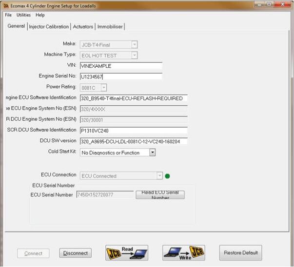Click into the Engine Serial No field
This screenshot has width=294, height=267.
pyautogui.click(x=121, y=76)
